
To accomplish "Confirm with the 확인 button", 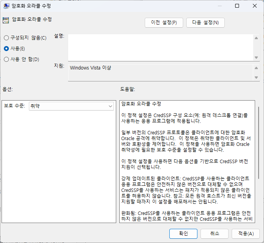I will tap(183, 234).
